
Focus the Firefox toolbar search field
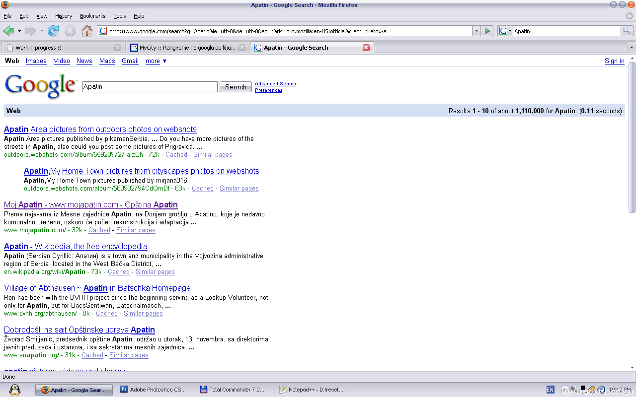(567, 31)
